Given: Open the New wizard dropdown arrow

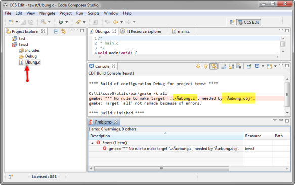Looking at the screenshot, I should click(17, 22).
